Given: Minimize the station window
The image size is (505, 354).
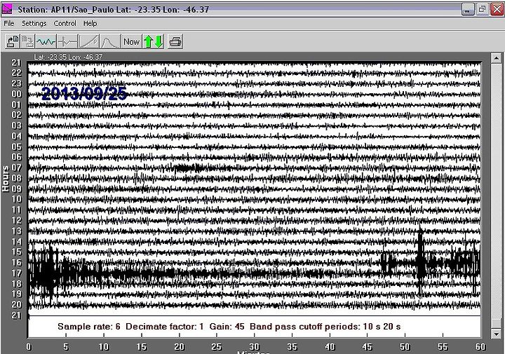Looking at the screenshot, I should coord(468,9).
